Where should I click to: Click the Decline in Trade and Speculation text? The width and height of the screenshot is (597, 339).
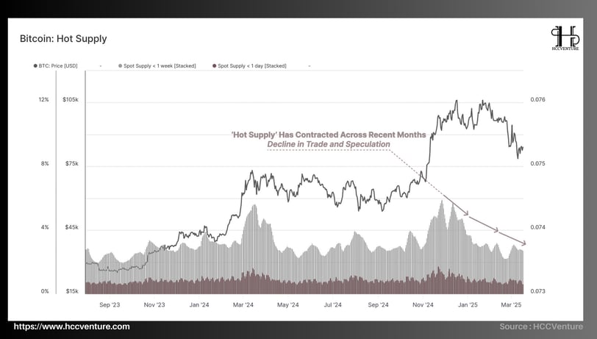[x=329, y=144]
